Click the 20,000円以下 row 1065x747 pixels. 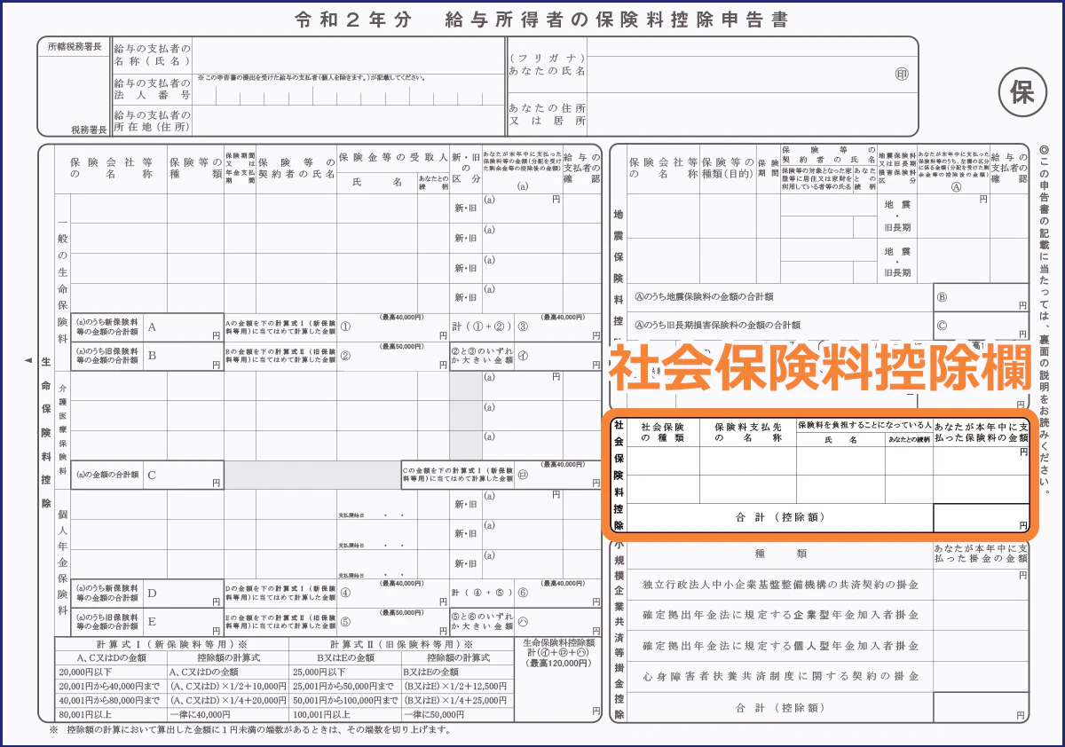[x=171, y=672]
